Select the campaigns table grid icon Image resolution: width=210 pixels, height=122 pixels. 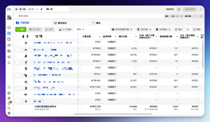[x=9, y=33]
